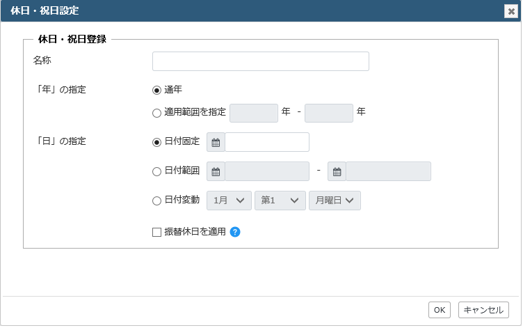This screenshot has width=523, height=328.
Task: Open the 1月 month dropdown
Action: point(229,201)
